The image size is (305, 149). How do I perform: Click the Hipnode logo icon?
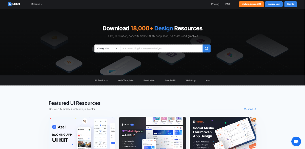[x=194, y=122]
